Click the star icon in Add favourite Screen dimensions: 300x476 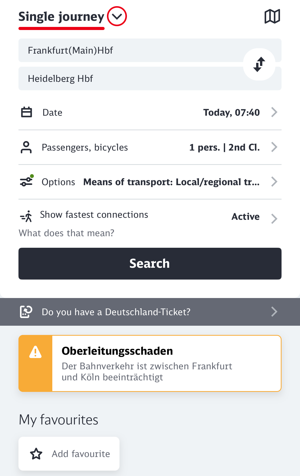pyautogui.click(x=36, y=454)
